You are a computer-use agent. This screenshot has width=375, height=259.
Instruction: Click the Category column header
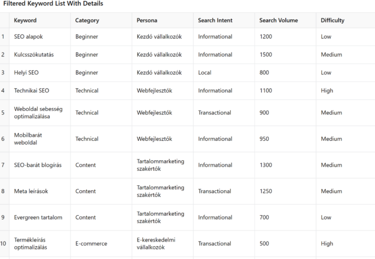pos(87,20)
